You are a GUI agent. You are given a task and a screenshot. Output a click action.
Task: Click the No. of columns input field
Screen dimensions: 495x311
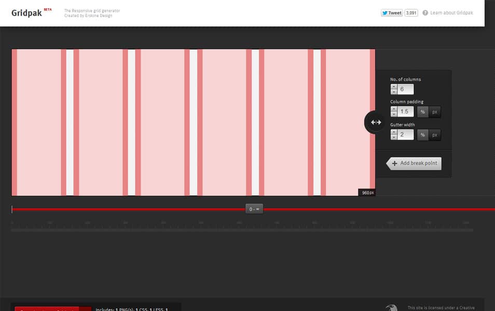(x=405, y=89)
